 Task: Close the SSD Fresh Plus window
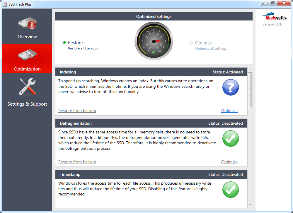click(x=284, y=3)
